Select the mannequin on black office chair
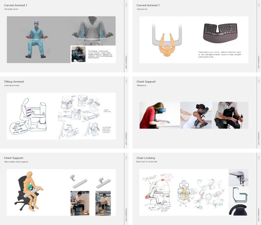261x225 pixels. [x=28, y=191]
